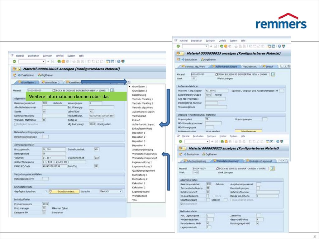Click Help icon in Außenhandel Export window toolbar
Image resolution: width=319 pixels, height=239 pixels.
[x=279, y=46]
